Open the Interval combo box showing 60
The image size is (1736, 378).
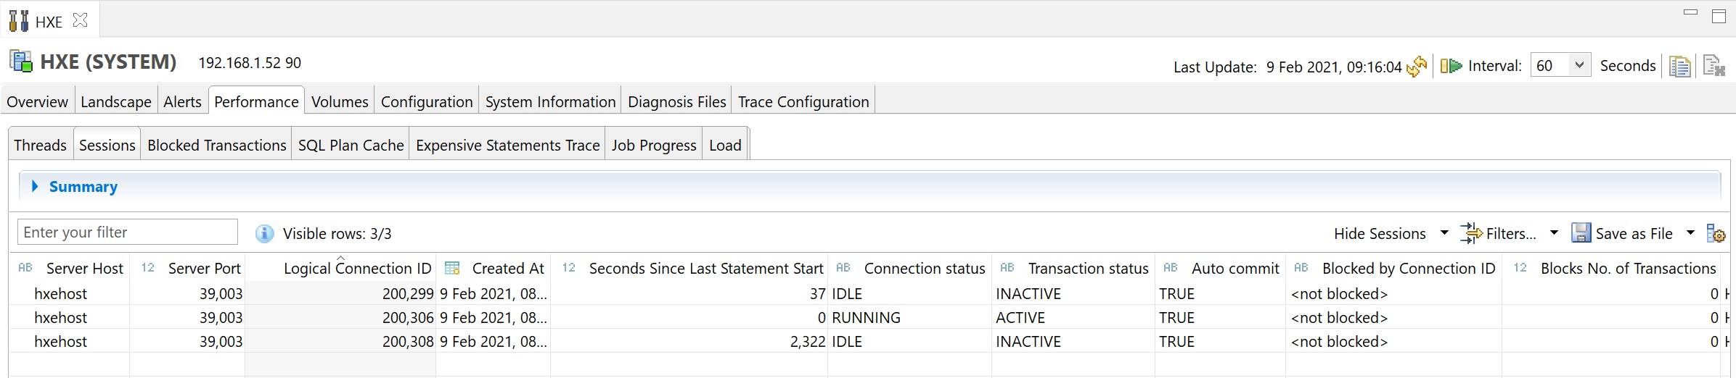pos(1560,66)
